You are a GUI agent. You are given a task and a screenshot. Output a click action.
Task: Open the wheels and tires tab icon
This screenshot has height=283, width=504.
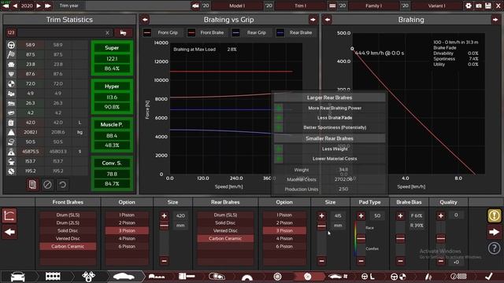click(x=277, y=276)
